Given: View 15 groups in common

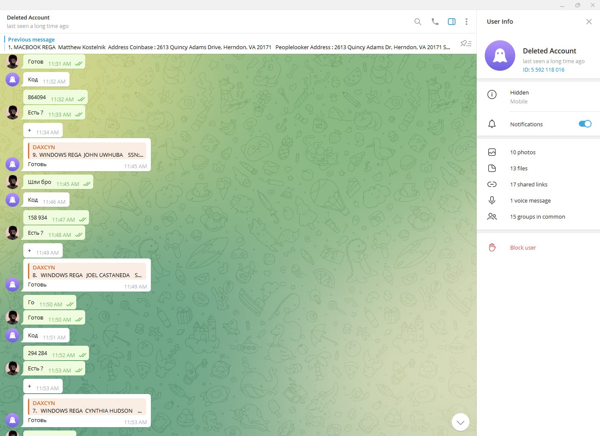Looking at the screenshot, I should click(538, 217).
